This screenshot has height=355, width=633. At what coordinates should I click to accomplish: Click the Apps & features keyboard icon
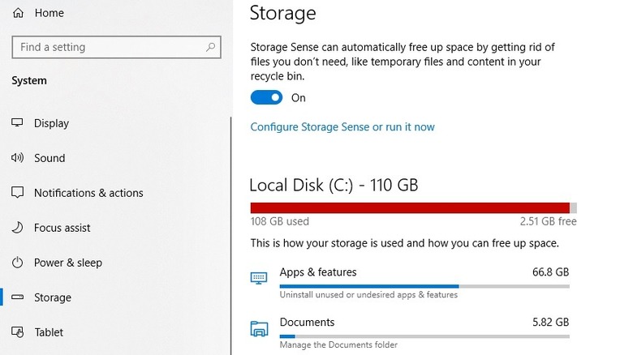(259, 278)
